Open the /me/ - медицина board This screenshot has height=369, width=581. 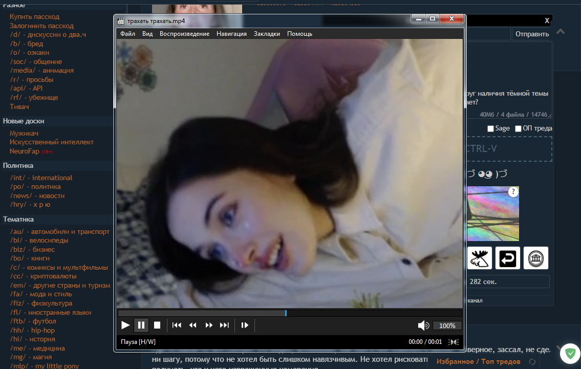pyautogui.click(x=37, y=348)
